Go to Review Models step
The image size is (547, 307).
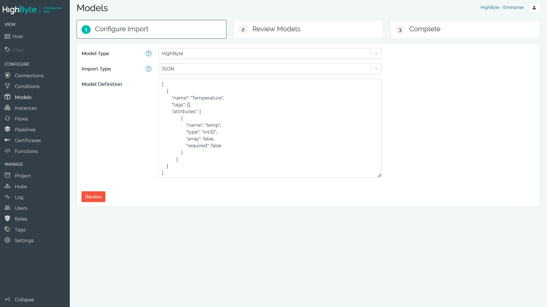(308, 29)
